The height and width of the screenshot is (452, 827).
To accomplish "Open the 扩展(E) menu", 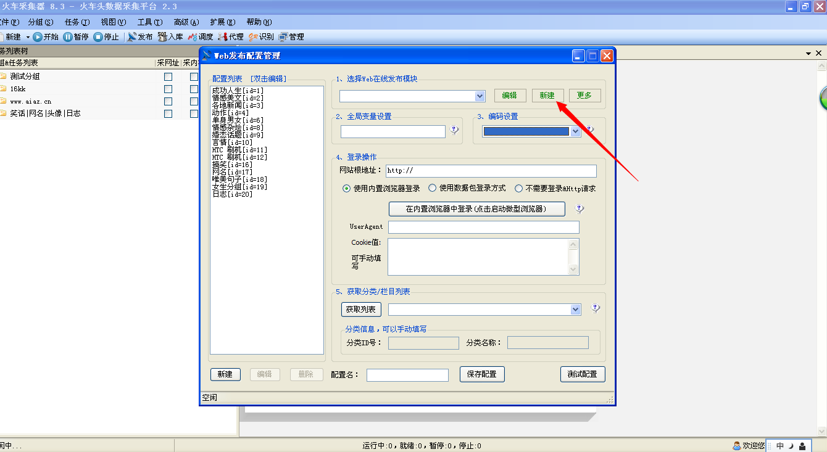I will (x=222, y=22).
